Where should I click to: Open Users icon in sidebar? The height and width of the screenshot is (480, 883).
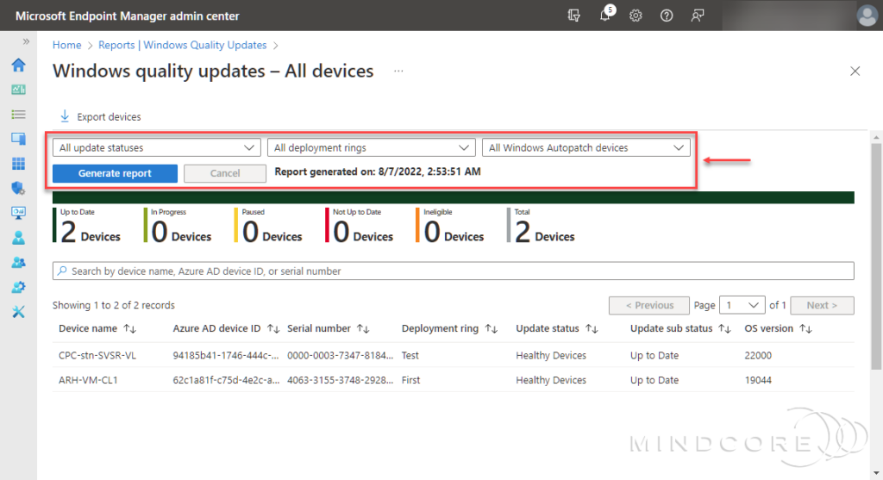tap(19, 238)
